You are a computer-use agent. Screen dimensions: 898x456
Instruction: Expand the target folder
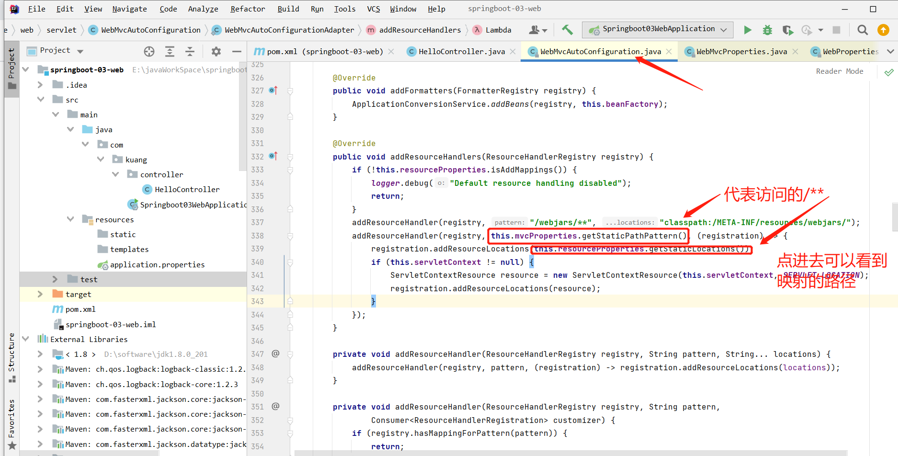41,294
